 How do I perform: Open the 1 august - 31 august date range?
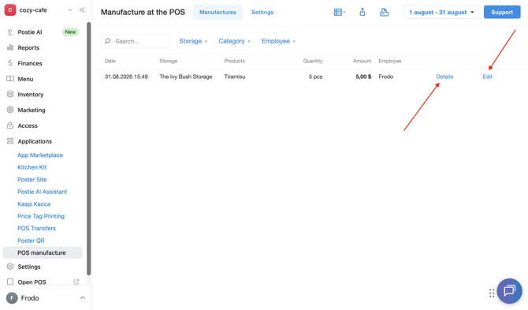(x=441, y=12)
